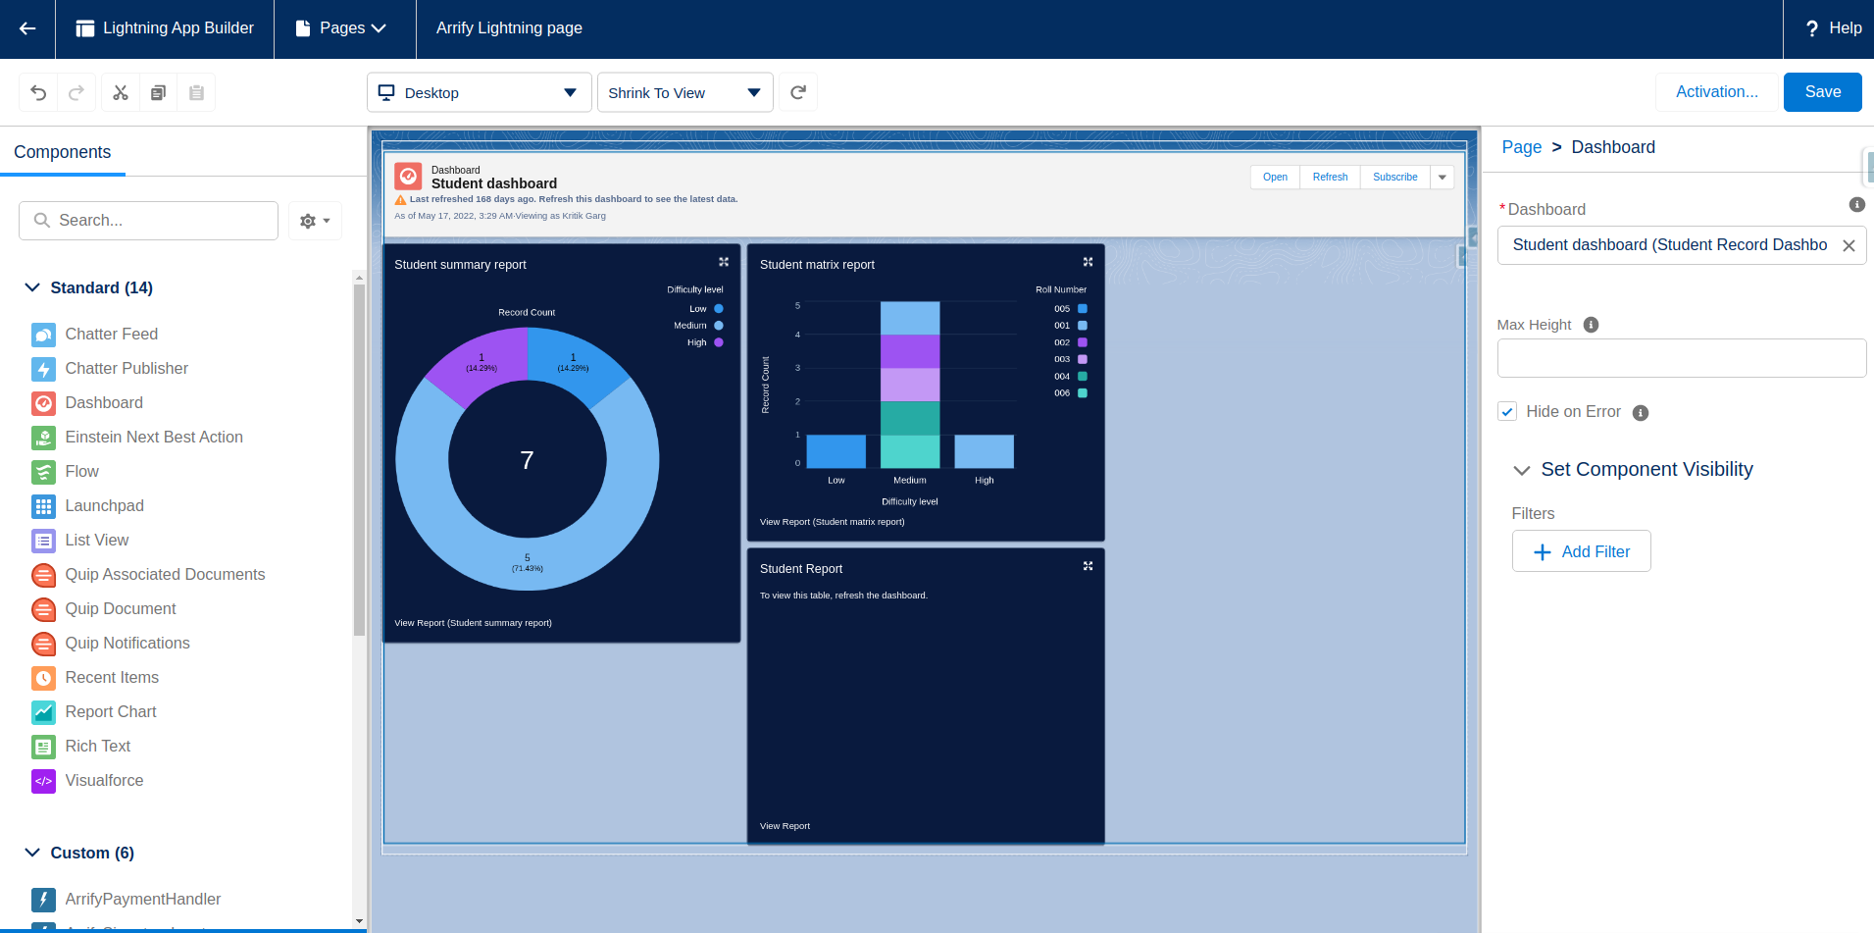Click the High difficulty legend swatch
The width and height of the screenshot is (1874, 933).
pyautogui.click(x=719, y=342)
